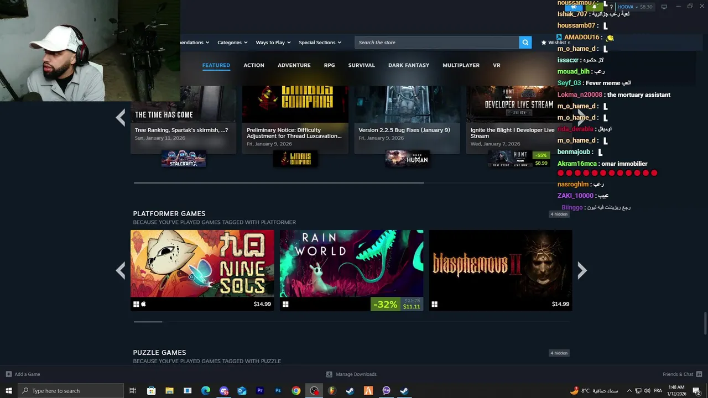Screen dimensions: 708x398
Task: Open Photoshop from the taskbar
Action: [278, 391]
